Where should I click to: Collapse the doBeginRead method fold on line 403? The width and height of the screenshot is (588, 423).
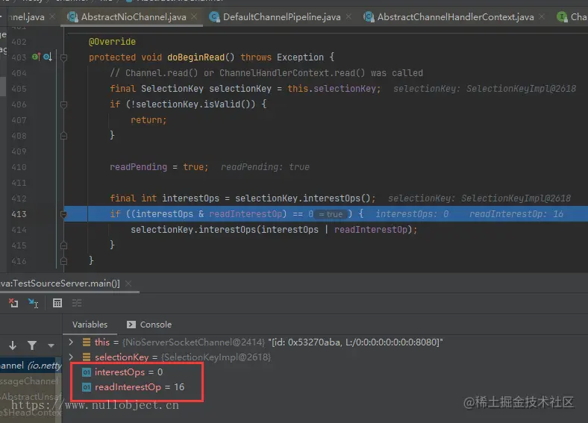tap(63, 57)
